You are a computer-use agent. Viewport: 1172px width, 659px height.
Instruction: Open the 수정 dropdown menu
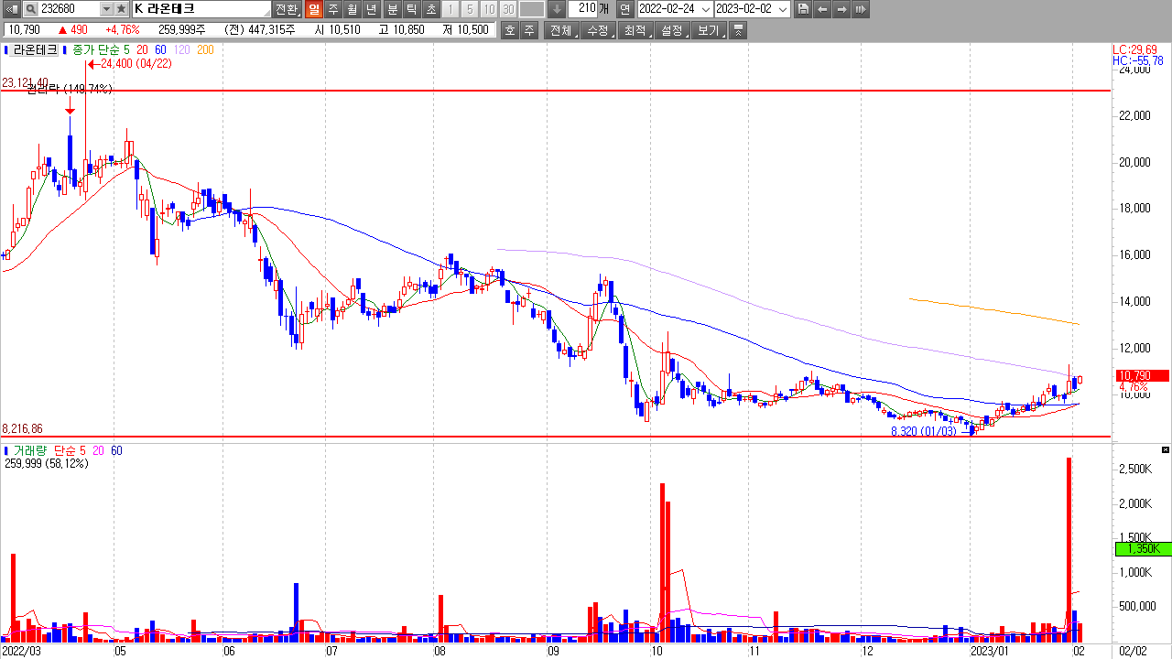[x=598, y=30]
